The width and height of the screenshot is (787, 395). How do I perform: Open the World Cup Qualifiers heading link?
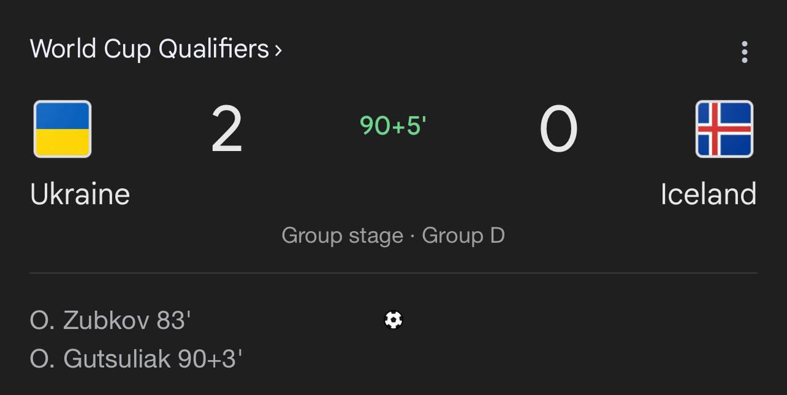coord(149,49)
